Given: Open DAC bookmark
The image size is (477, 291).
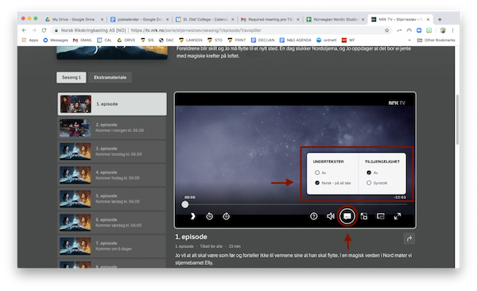Looking at the screenshot, I should pyautogui.click(x=166, y=40).
